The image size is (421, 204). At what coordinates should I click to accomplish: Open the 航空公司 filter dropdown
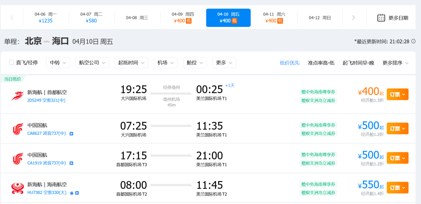click(92, 62)
